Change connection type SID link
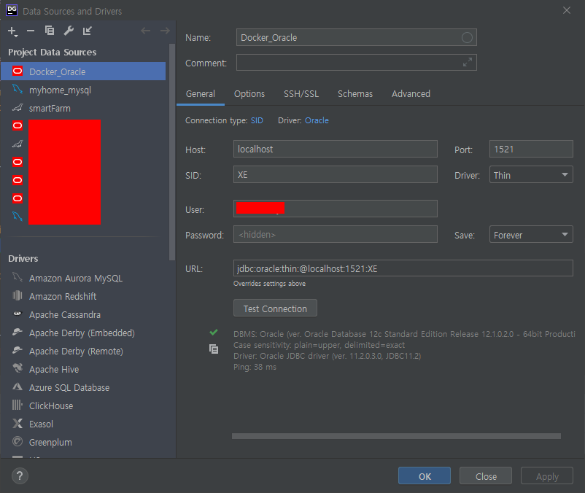The height and width of the screenshot is (493, 585). click(257, 120)
